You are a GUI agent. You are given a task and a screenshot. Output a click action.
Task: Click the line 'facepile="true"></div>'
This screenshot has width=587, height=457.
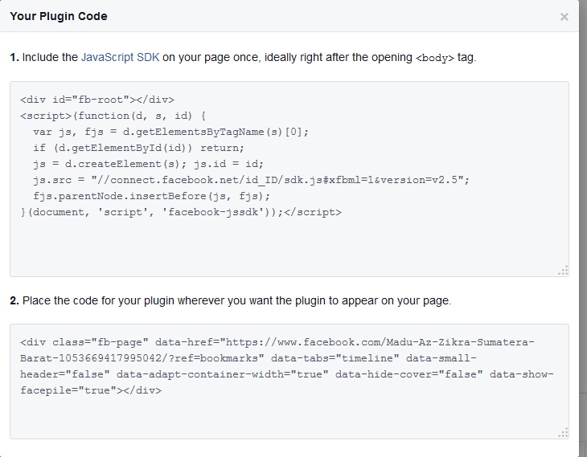tap(91, 391)
